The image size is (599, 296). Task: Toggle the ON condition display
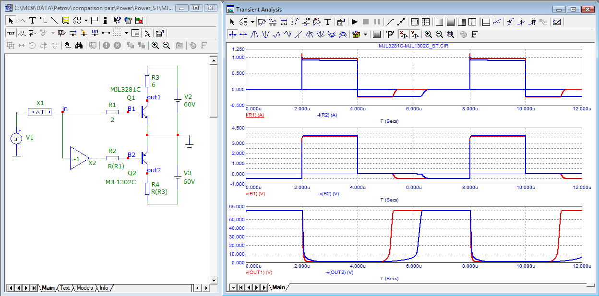tap(95, 33)
